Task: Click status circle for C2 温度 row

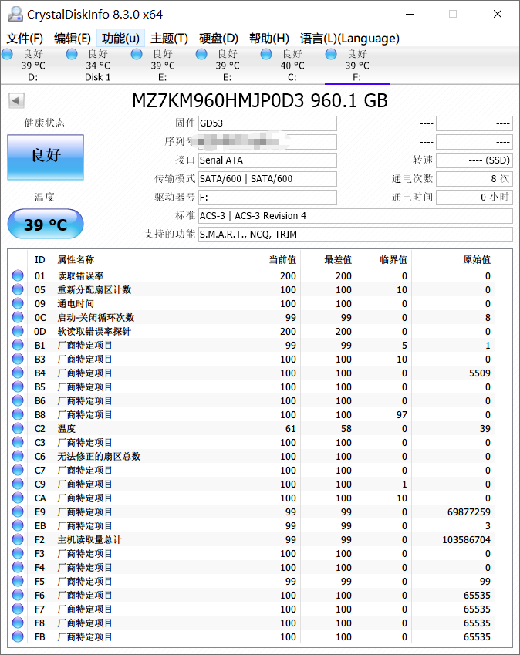Action: click(18, 428)
